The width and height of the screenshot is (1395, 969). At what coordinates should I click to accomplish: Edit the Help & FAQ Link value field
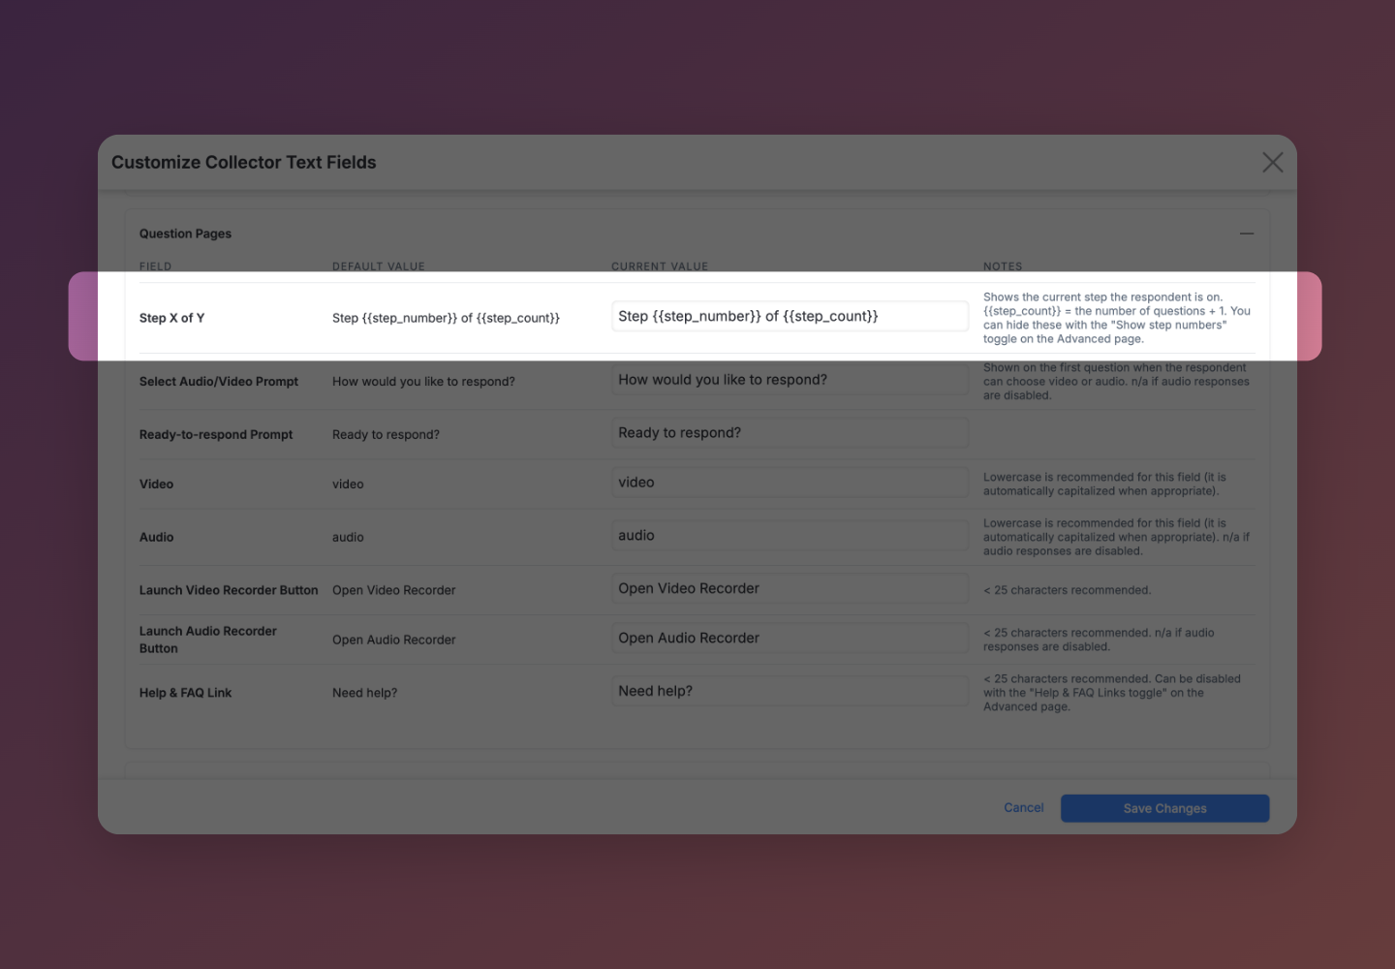point(790,692)
